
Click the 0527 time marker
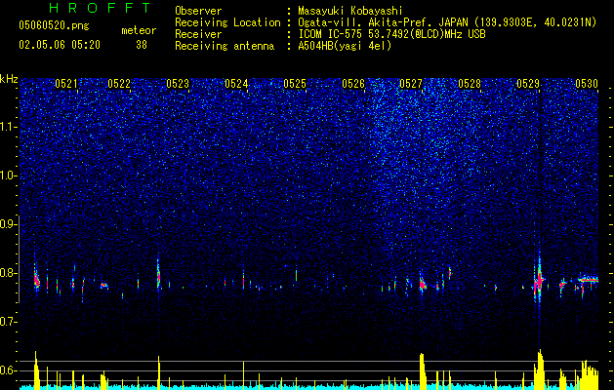click(x=411, y=84)
